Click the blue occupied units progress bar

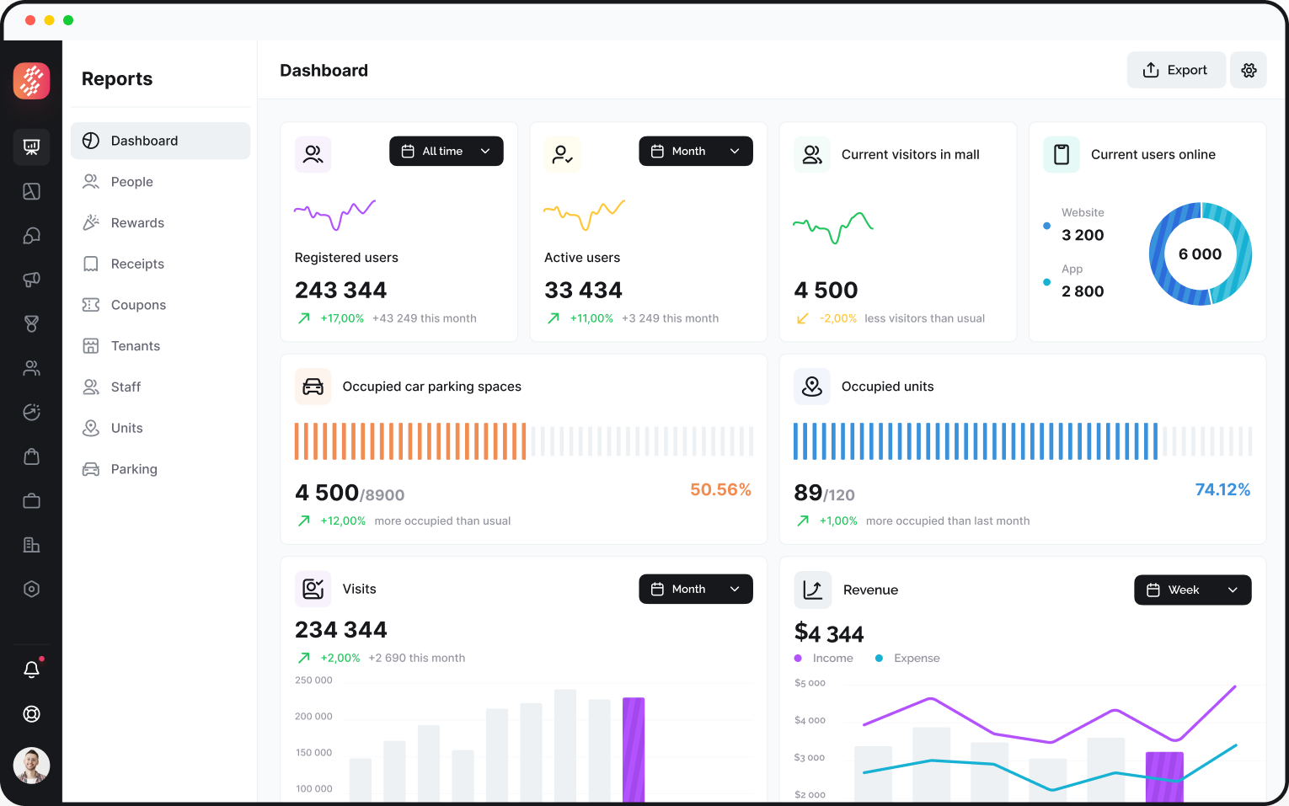[1023, 441]
